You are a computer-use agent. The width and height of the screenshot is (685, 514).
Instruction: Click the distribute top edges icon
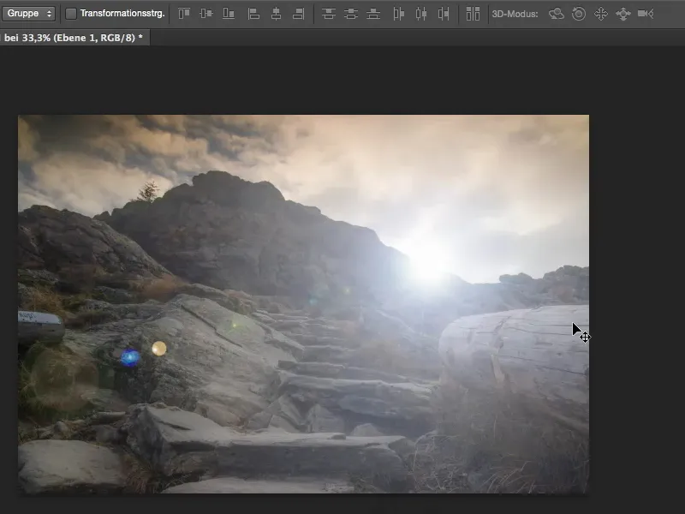329,14
